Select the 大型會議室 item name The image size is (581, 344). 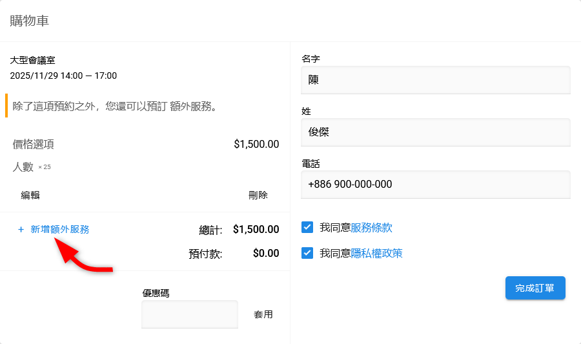click(32, 60)
